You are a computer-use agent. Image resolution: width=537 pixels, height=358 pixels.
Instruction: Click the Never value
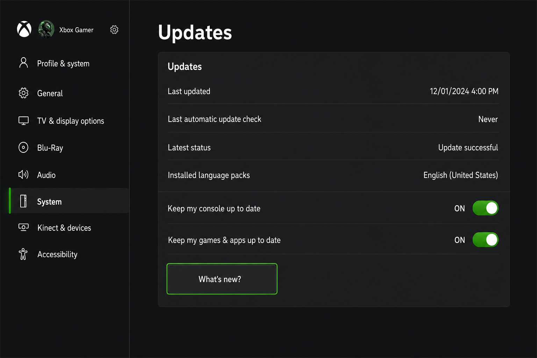pos(488,119)
